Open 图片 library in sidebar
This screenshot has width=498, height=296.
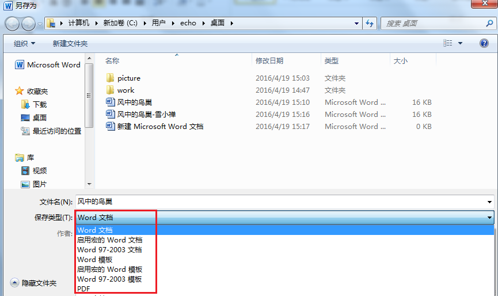33,184
